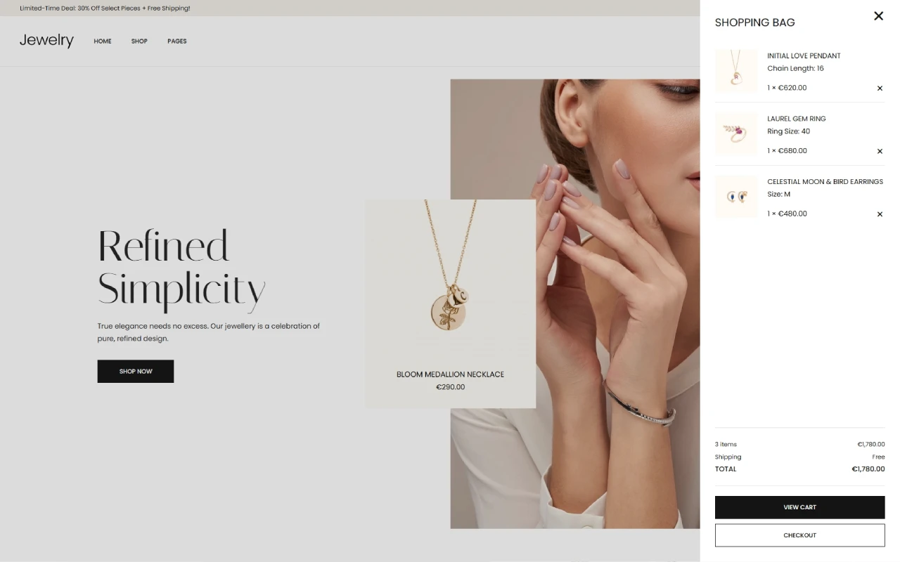This screenshot has width=900, height=562.
Task: Open the Shop menu item
Action: (139, 41)
